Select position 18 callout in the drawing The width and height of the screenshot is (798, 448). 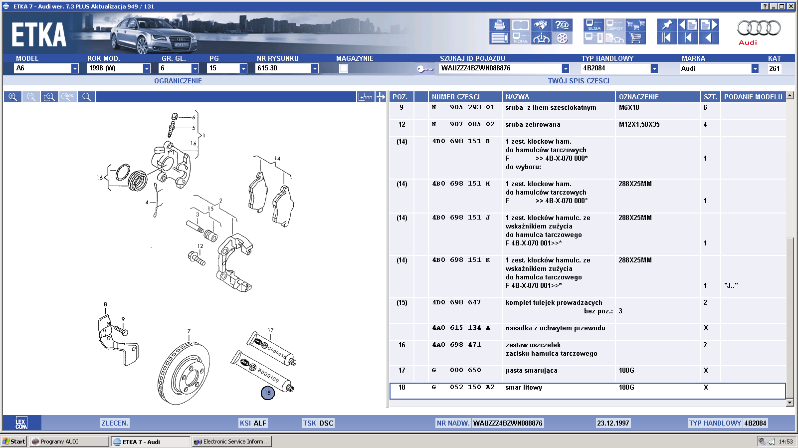(268, 393)
